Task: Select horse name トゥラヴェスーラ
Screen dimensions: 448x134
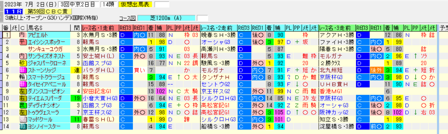Action: pyautogui.click(x=49, y=112)
